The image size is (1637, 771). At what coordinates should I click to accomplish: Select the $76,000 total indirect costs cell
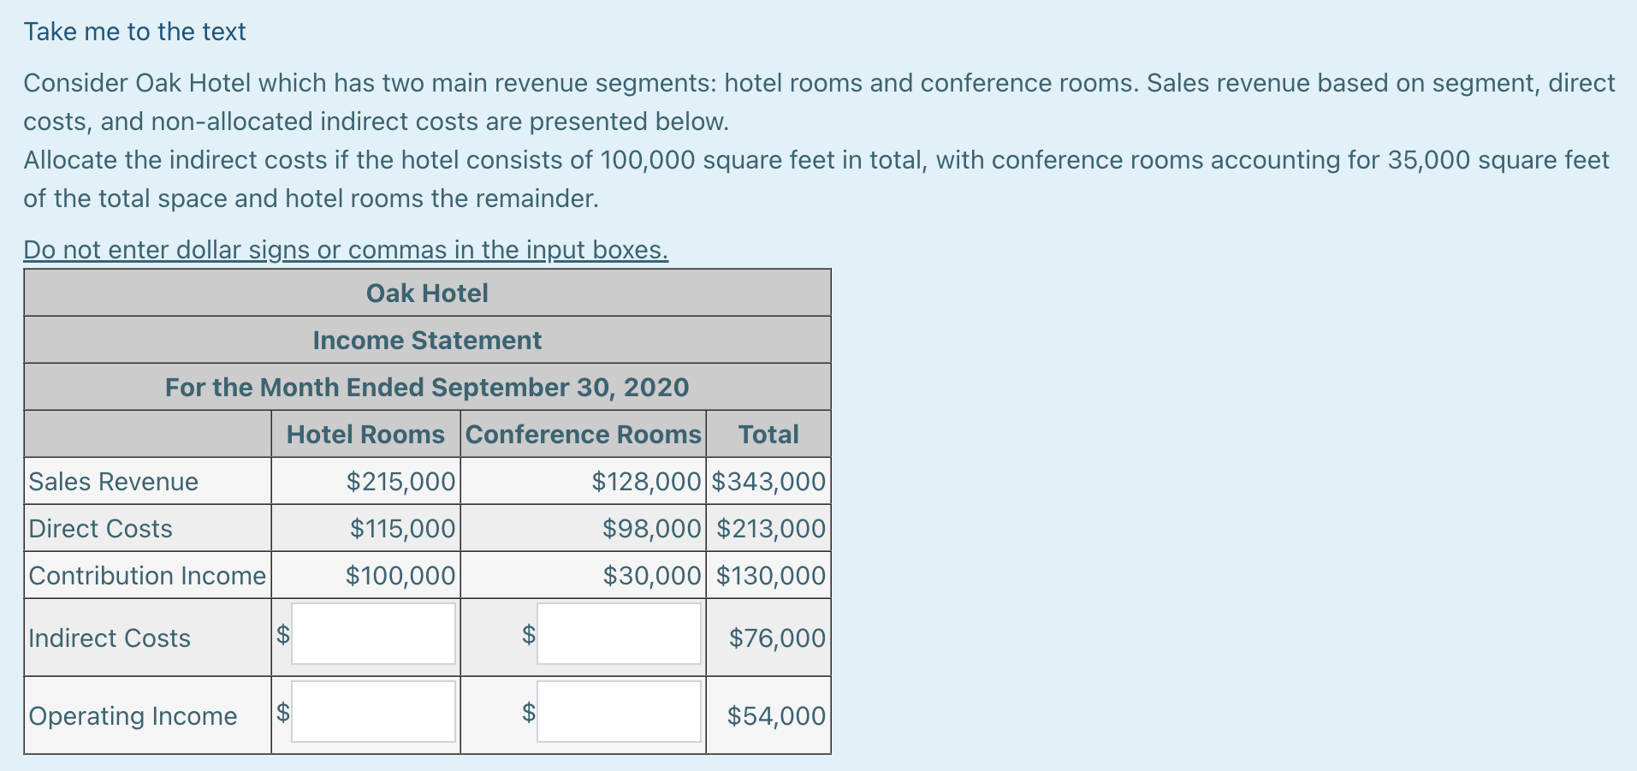776,638
